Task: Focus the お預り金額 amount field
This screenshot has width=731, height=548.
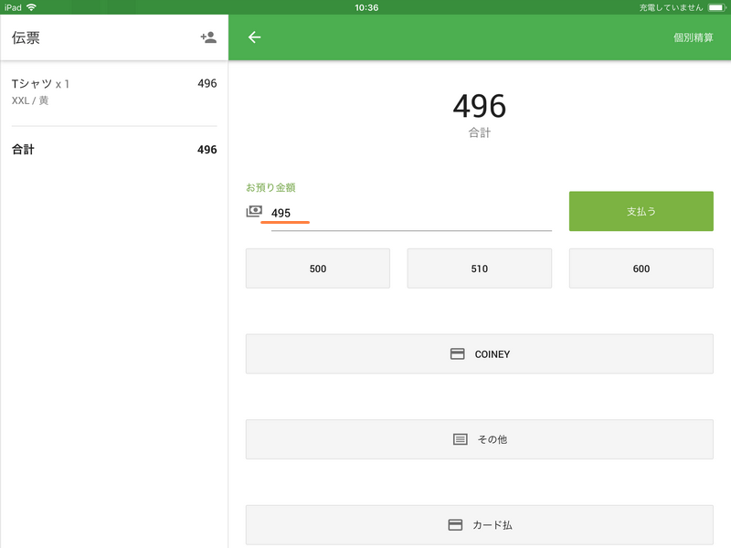Action: click(411, 213)
